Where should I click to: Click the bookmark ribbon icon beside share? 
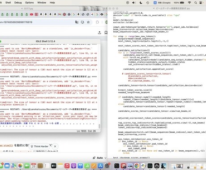click(x=106, y=33)
